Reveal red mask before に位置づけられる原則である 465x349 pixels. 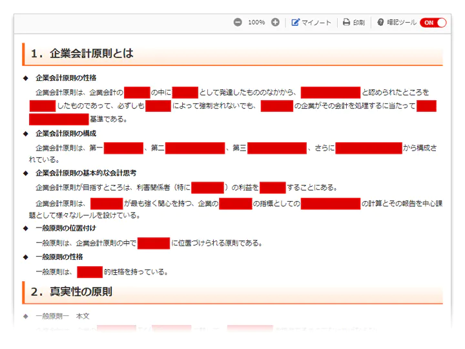point(153,244)
